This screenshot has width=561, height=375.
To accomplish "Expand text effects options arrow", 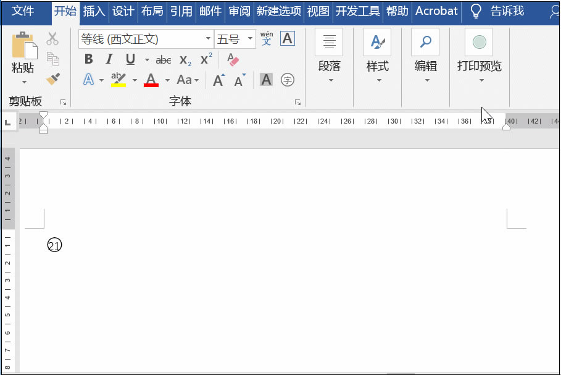I will click(x=102, y=80).
